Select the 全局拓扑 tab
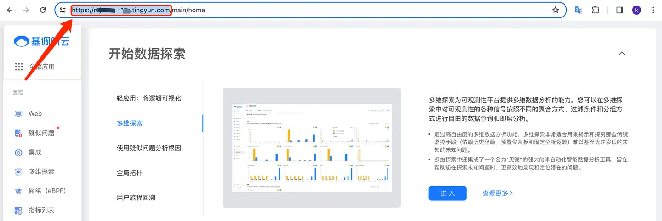The width and height of the screenshot is (662, 221). [x=130, y=173]
